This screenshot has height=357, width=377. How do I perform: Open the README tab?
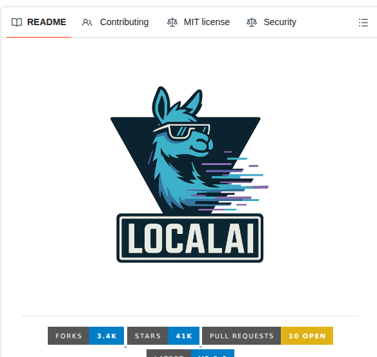point(39,22)
